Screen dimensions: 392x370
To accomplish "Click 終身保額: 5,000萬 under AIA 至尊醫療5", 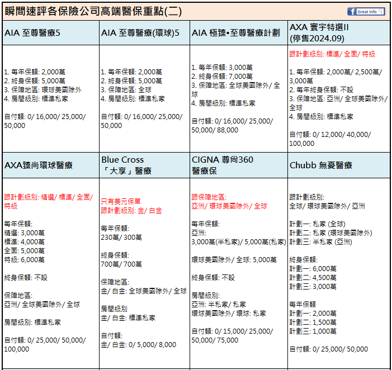I will click(35, 80).
